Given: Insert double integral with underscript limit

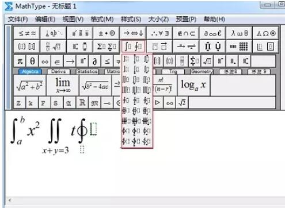Looking at the screenshot, I should [136, 79].
